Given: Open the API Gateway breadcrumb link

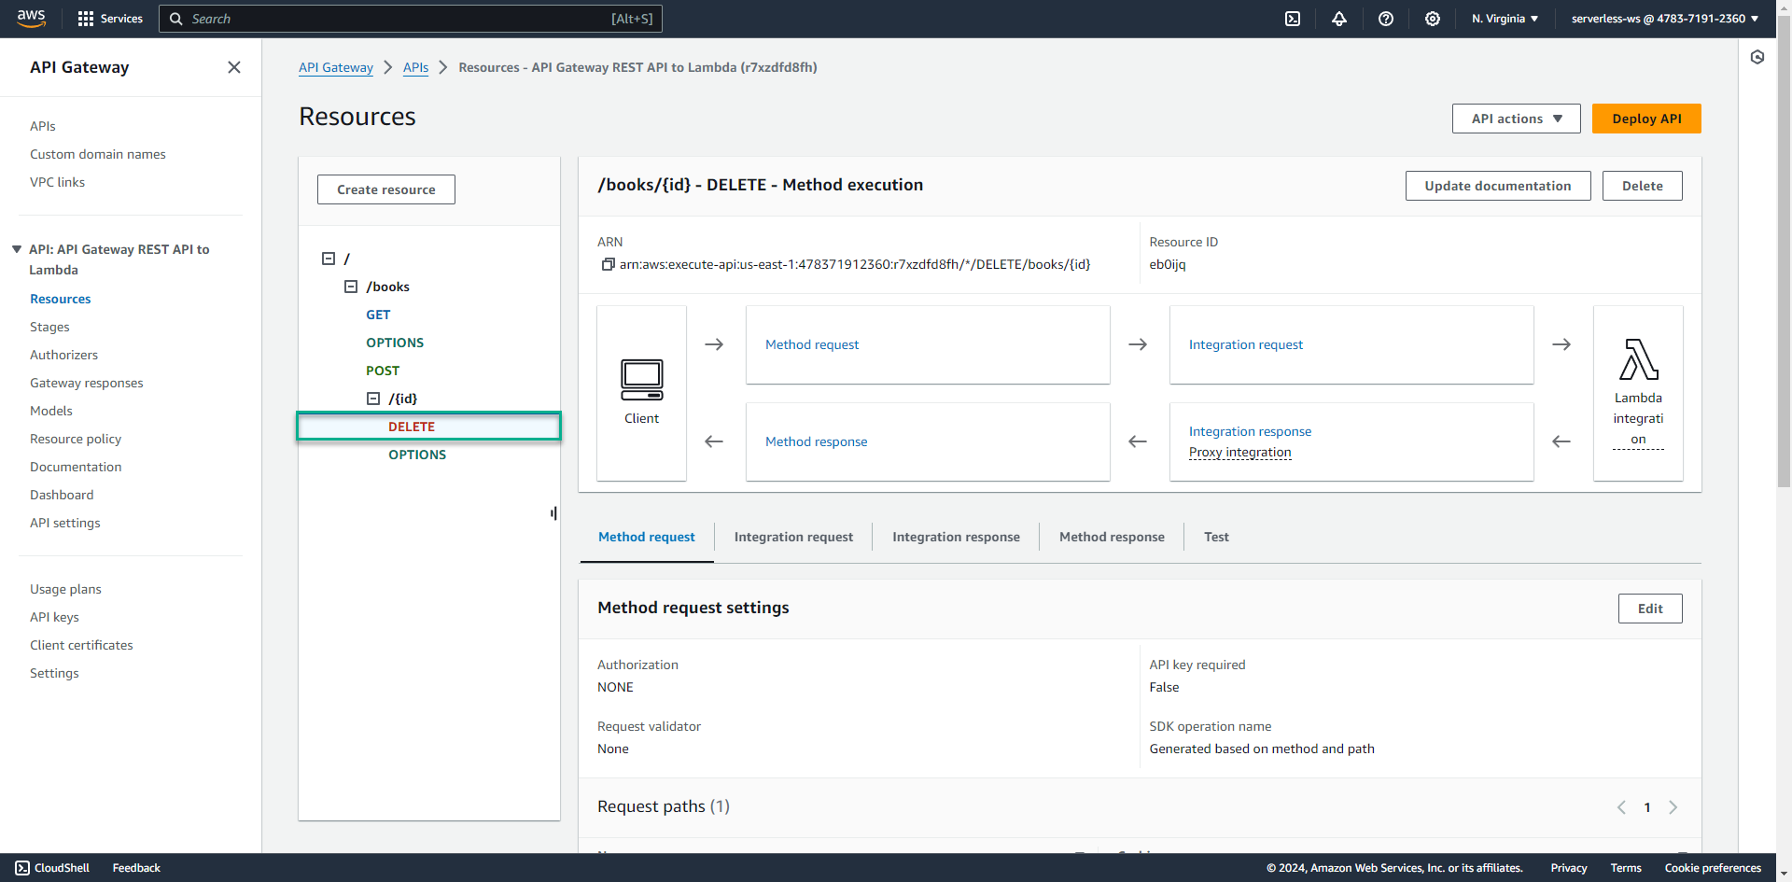Looking at the screenshot, I should point(336,67).
